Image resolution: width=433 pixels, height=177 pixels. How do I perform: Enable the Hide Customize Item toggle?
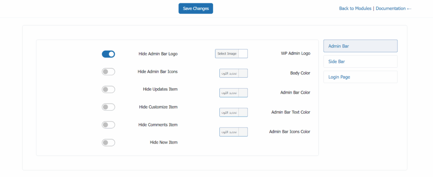[x=108, y=107]
